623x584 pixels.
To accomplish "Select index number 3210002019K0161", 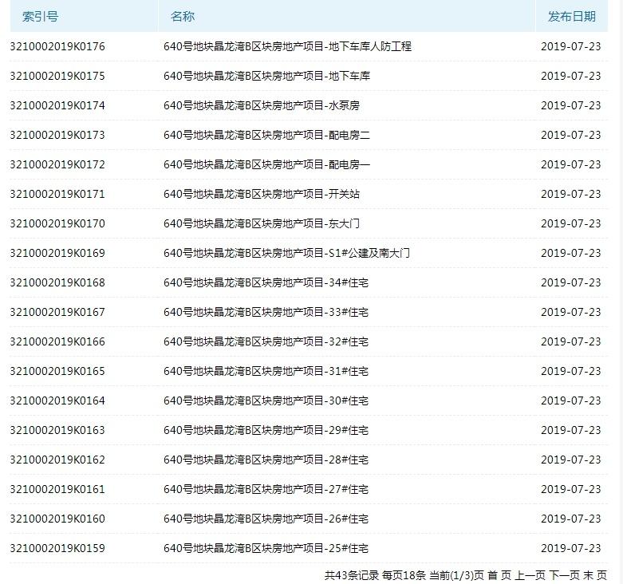I will (57, 489).
